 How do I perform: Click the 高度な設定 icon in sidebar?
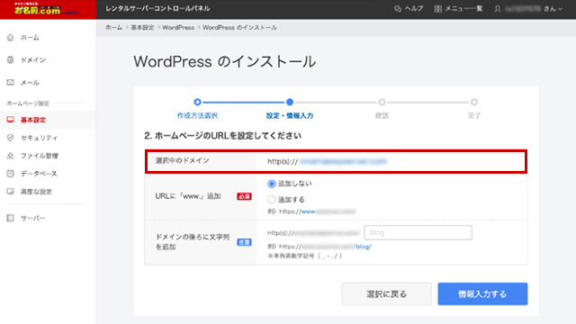coord(10,192)
